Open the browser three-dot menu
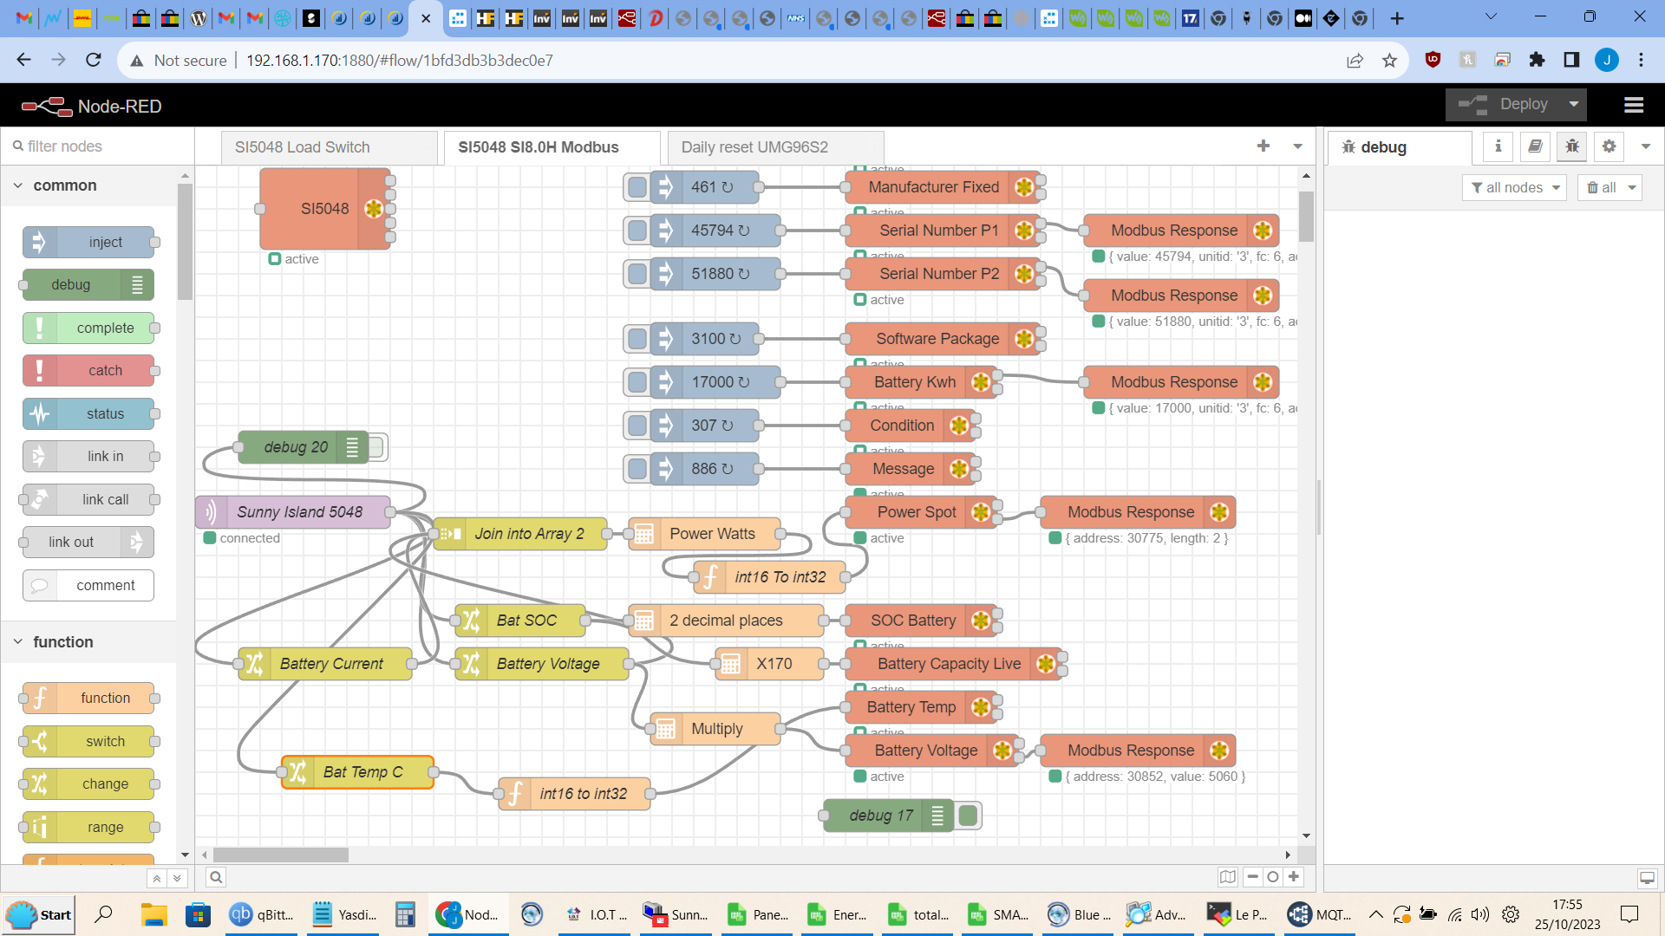Screen dimensions: 1665x936 [1641, 60]
